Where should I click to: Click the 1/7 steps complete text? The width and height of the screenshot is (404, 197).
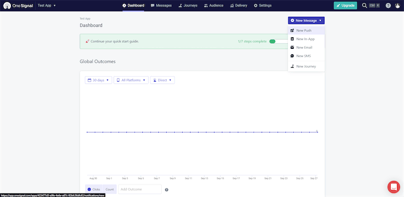pyautogui.click(x=252, y=41)
